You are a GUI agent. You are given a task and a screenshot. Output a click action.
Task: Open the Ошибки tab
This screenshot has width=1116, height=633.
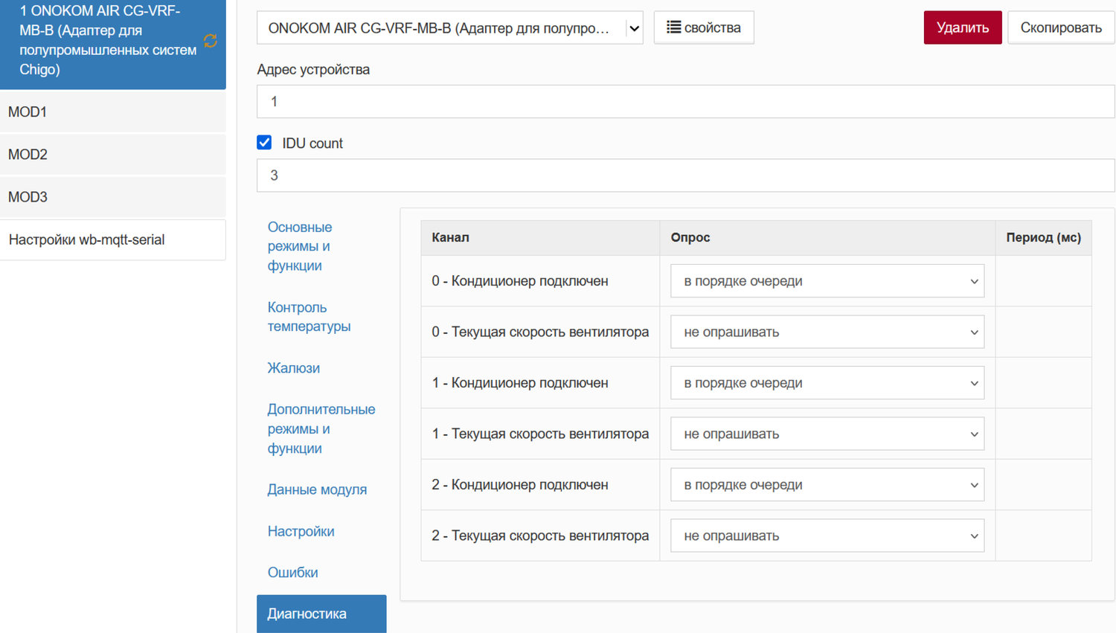coord(293,573)
